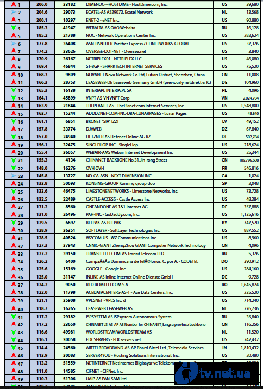Click the HETZNER-AS Hetzner Online entry
This screenshot has height=389, width=263.
click(x=118, y=137)
